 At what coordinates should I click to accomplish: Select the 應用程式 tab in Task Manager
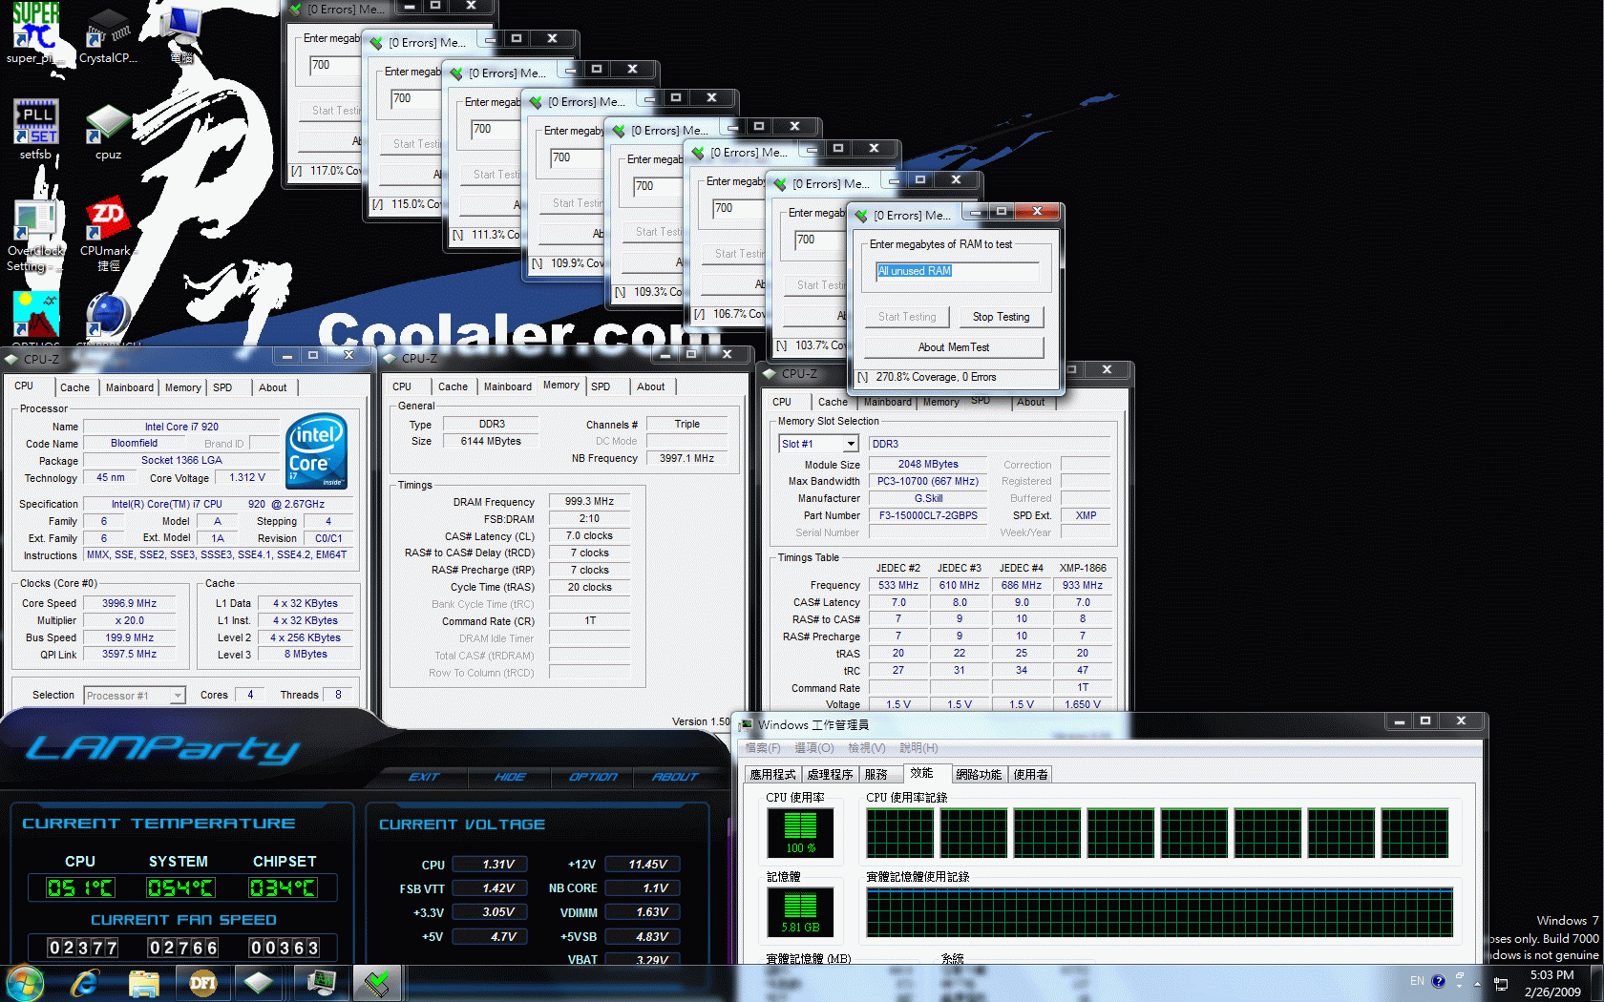[x=772, y=774]
